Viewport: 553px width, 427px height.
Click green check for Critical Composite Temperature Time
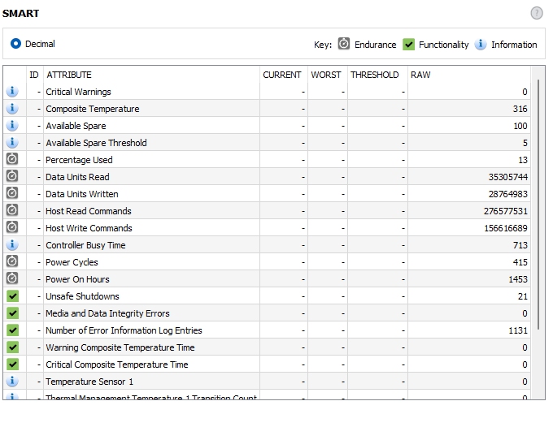(x=13, y=364)
